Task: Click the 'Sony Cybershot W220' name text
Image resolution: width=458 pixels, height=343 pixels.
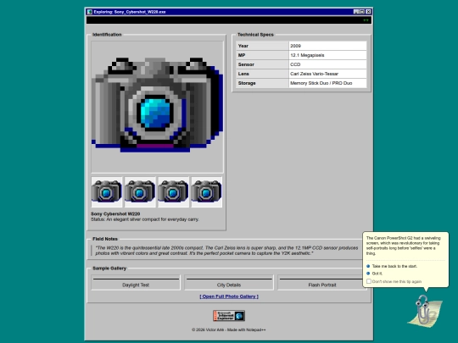Action: tap(115, 213)
